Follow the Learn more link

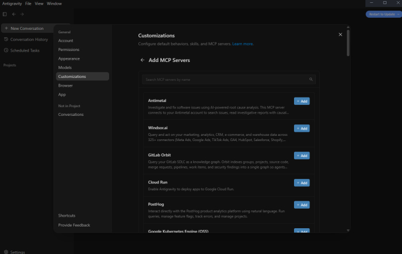coord(242,44)
